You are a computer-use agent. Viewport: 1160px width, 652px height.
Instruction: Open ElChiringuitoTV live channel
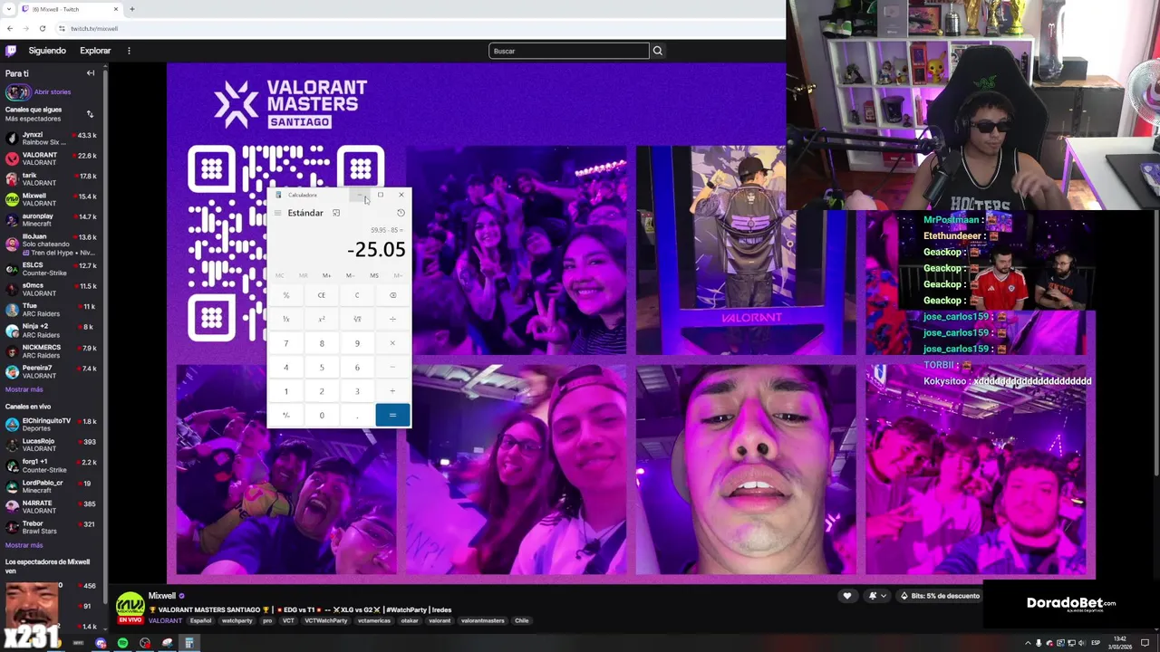pyautogui.click(x=51, y=425)
